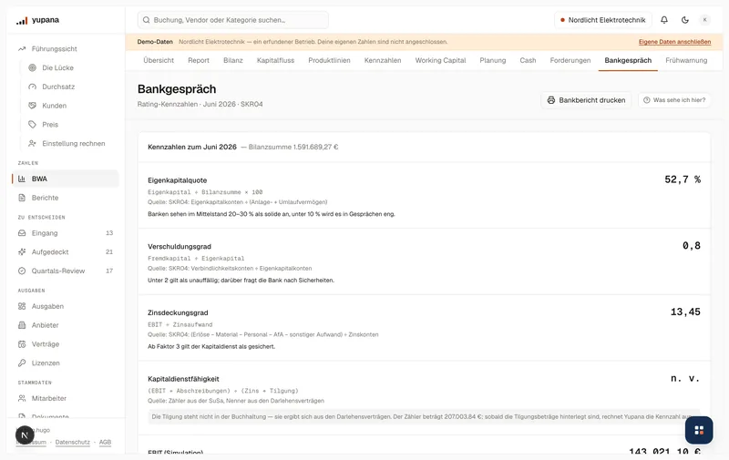Click the Berichte document icon

(22, 198)
